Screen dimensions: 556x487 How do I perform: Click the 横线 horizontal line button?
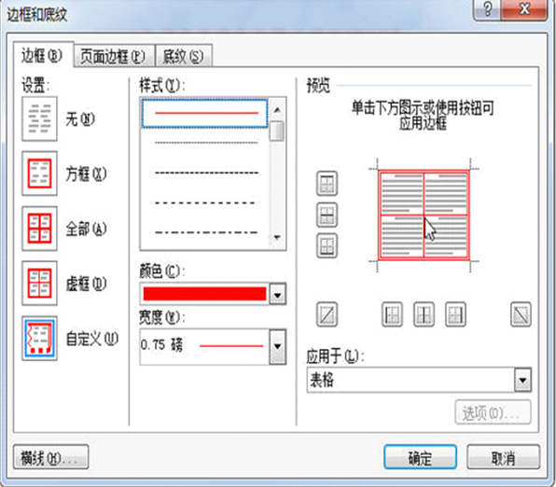[50, 457]
